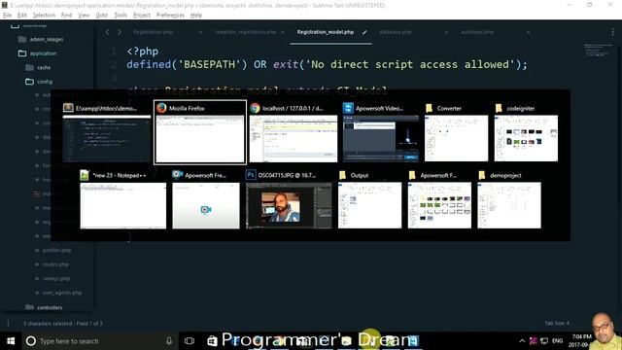Click the Chrome icon in the switcher
Viewport: 622px width, 350px height.
255,108
